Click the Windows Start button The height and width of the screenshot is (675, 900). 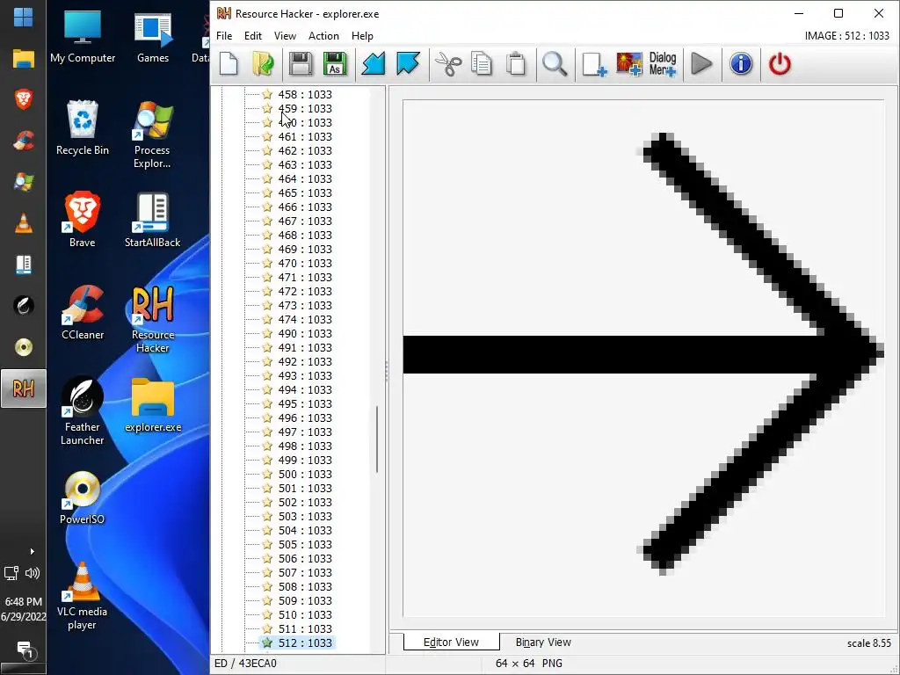coord(23,17)
